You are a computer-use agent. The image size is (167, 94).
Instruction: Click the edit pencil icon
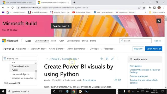pyautogui.click(x=112, y=58)
